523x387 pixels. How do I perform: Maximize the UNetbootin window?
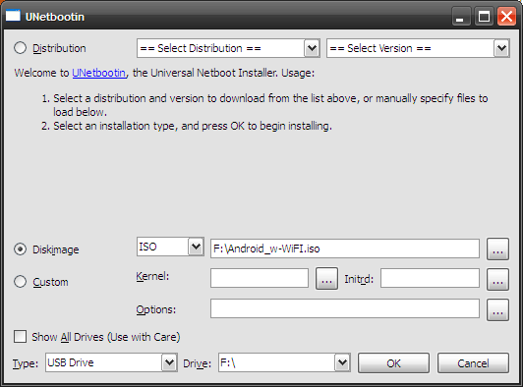(484, 17)
